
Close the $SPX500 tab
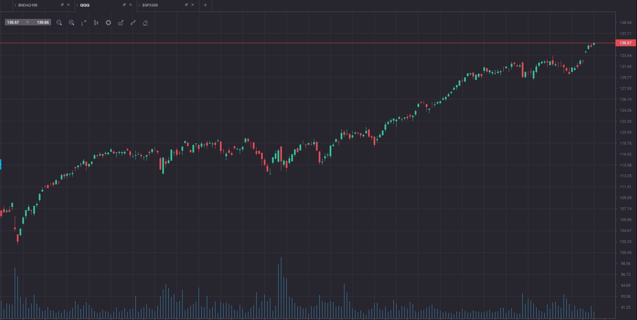192,5
